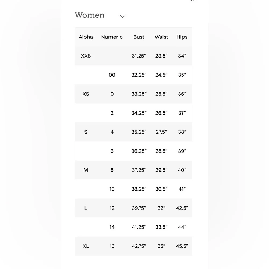Click the 28.5” waist measurement

[161, 151]
